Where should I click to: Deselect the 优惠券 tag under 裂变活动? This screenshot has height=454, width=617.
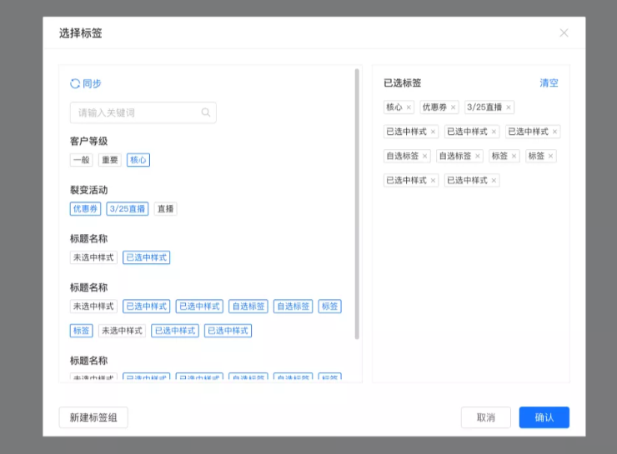[85, 209]
